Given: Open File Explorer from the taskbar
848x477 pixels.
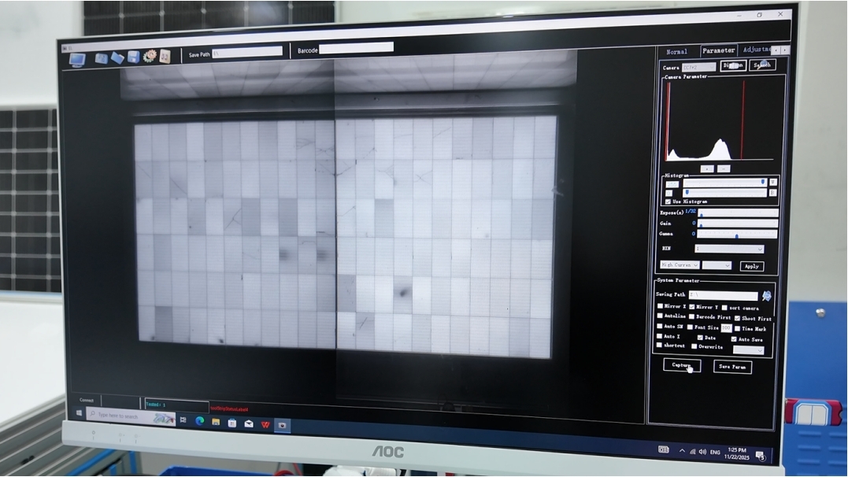Looking at the screenshot, I should click(x=216, y=423).
